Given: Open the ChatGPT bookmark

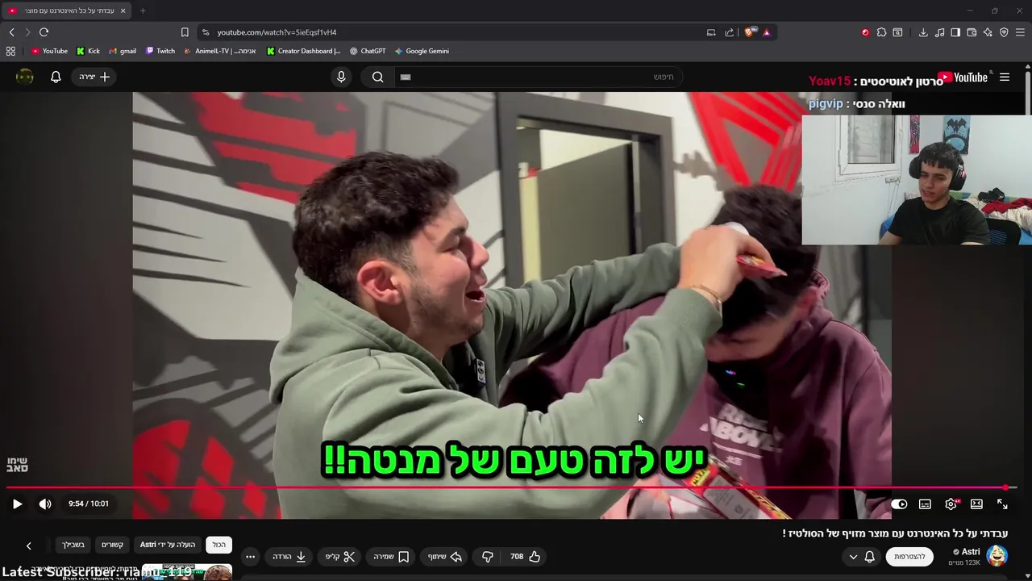Looking at the screenshot, I should coord(368,51).
